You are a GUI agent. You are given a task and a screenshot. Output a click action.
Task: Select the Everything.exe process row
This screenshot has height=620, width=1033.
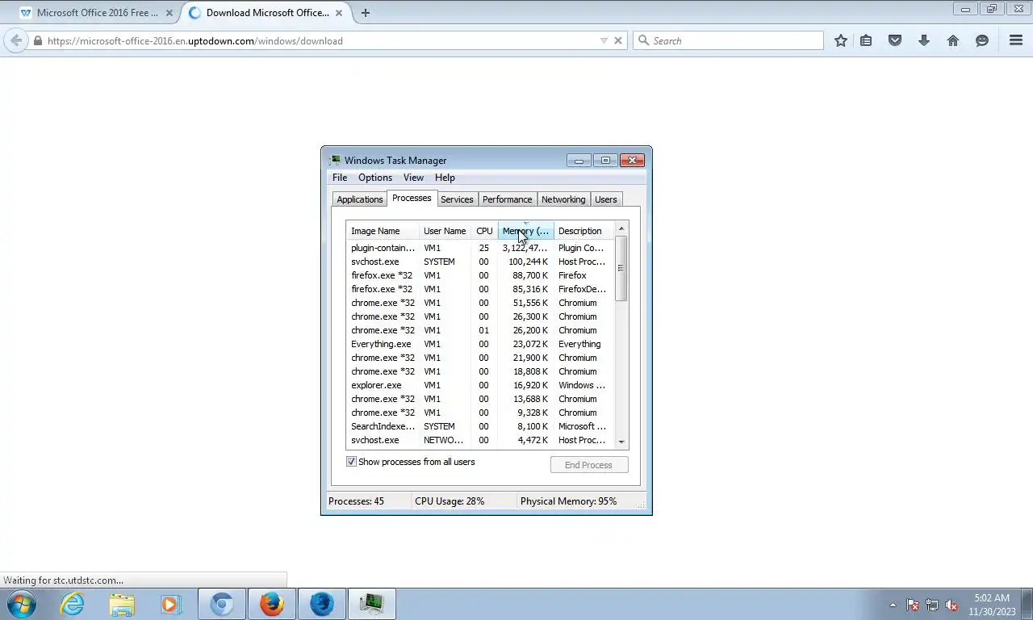pos(480,344)
